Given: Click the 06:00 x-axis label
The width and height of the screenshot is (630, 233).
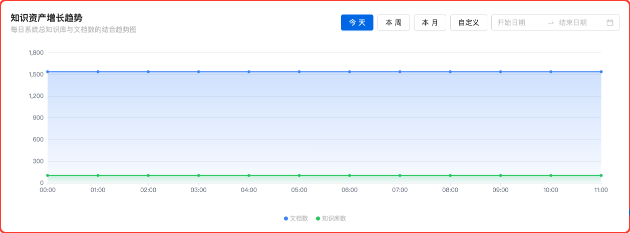Looking at the screenshot, I should pos(350,190).
